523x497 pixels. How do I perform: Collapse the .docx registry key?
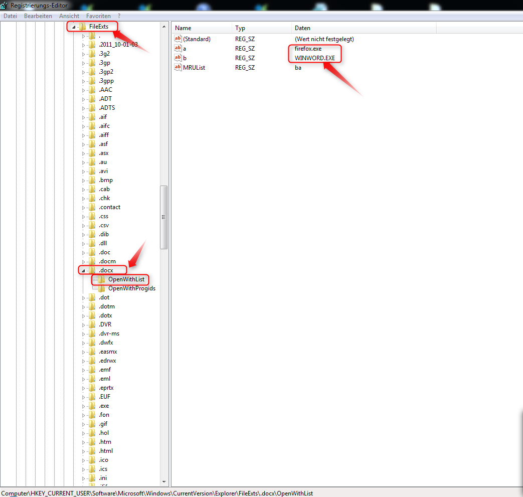click(83, 270)
